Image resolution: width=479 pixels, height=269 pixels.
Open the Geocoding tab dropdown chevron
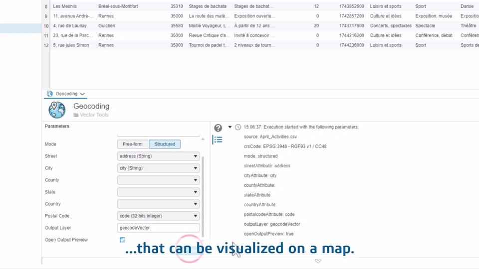point(82,94)
